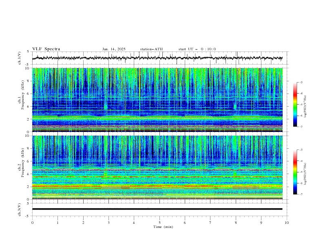The height and width of the screenshot is (250, 323).
Task: Click the ch.1 spectrogram color scale bar
Action: (x=295, y=105)
